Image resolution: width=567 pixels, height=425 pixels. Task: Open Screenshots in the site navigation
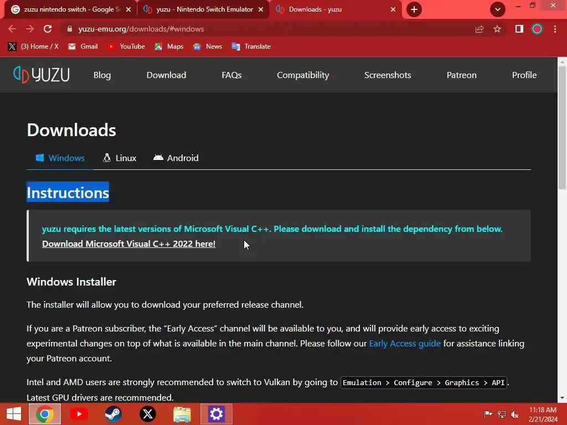tap(388, 75)
